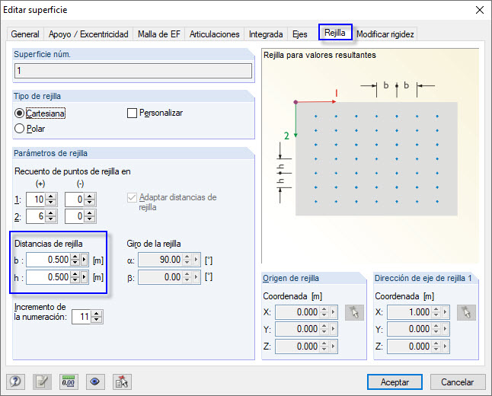
Task: Click the α rotation angle field
Action: (x=161, y=260)
